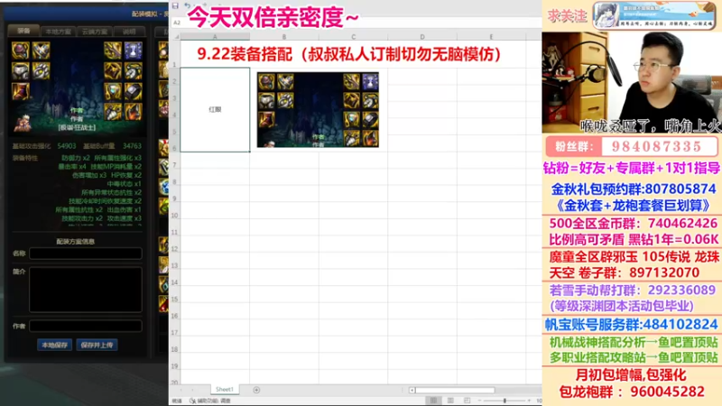Save the Excel workbook via toolbar icon
This screenshot has height=406, width=722.
click(175, 5)
